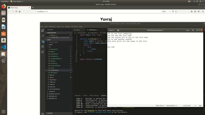Open LibreOffice Writer from the dock
The width and height of the screenshot is (205, 115).
coord(4,27)
